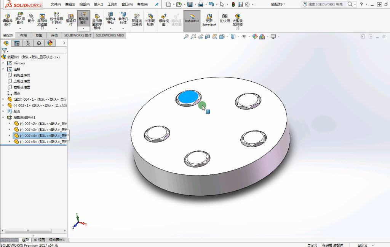The image size is (390, 247).
Task: Collapse the 局部圆周阵列1 node
Action: (x=3, y=117)
